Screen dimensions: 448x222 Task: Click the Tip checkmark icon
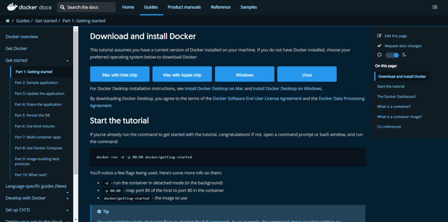(99, 211)
